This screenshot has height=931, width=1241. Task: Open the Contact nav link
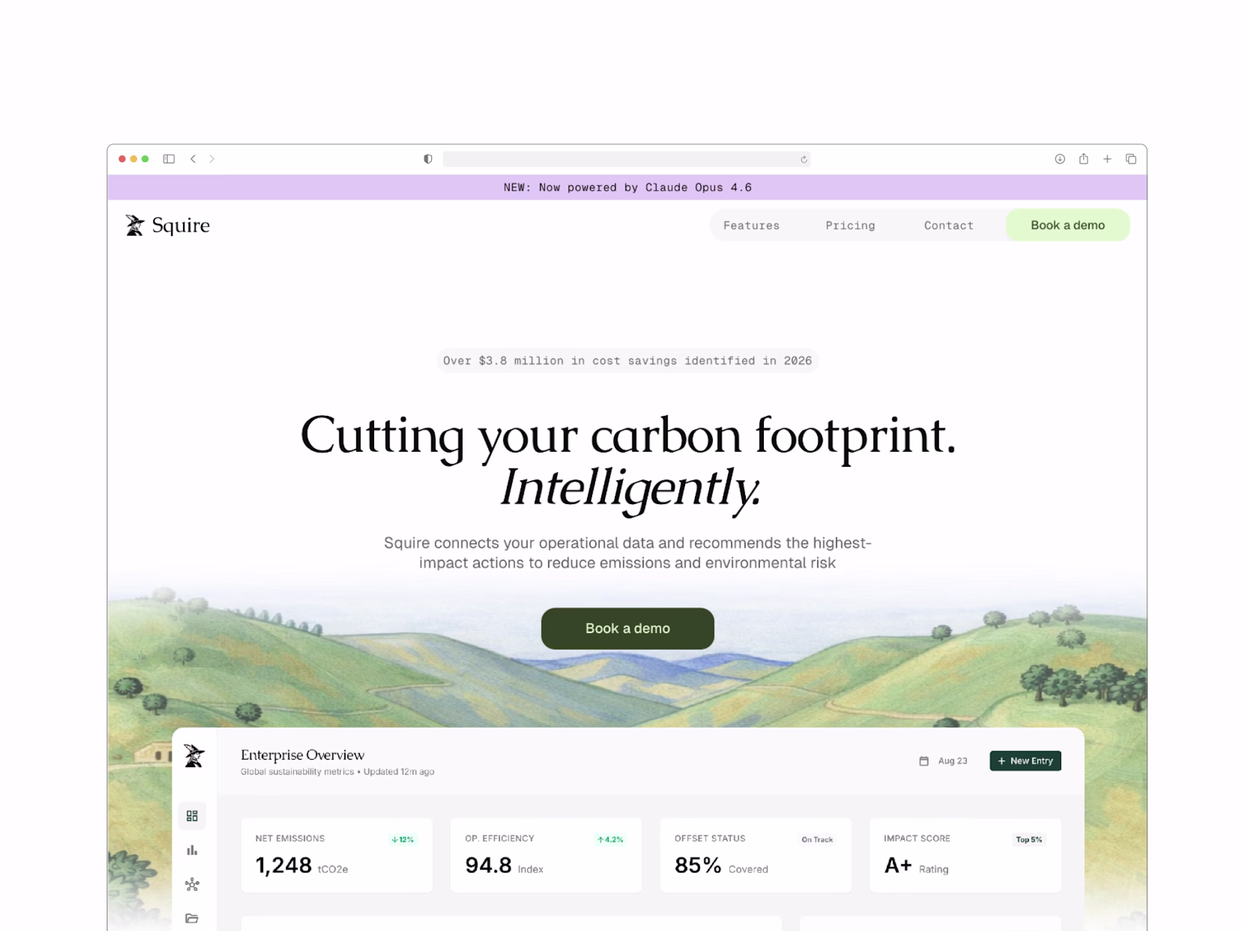(948, 225)
